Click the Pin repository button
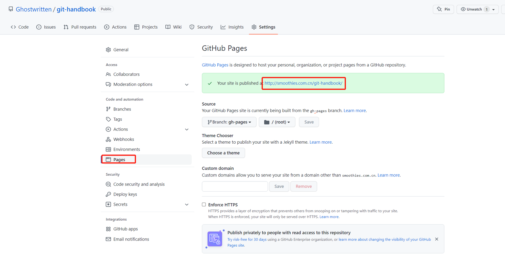 tap(443, 9)
